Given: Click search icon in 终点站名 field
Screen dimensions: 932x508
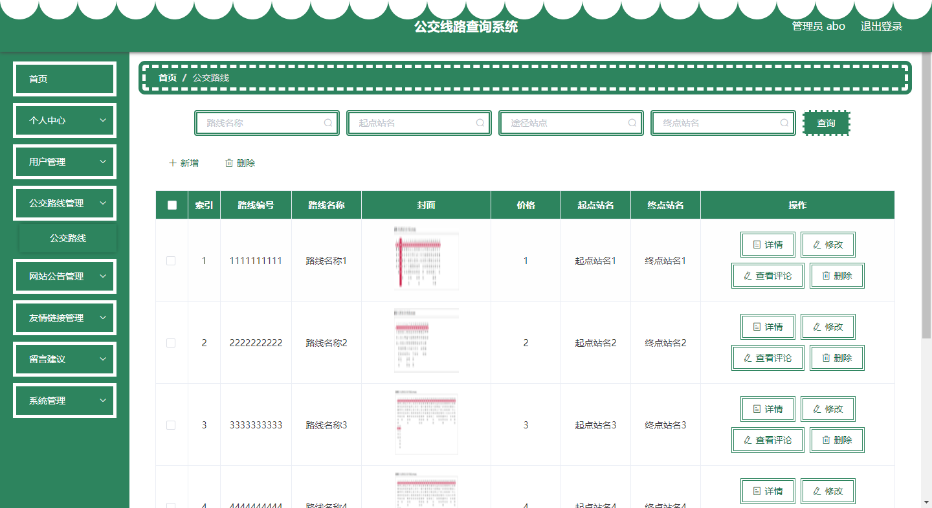Looking at the screenshot, I should tap(784, 123).
